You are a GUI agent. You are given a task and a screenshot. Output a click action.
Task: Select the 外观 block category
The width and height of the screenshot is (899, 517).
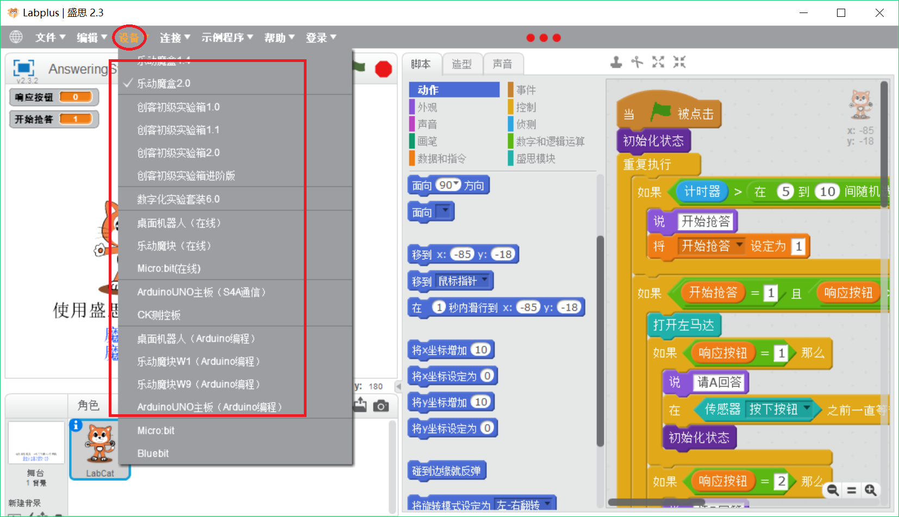pos(454,107)
